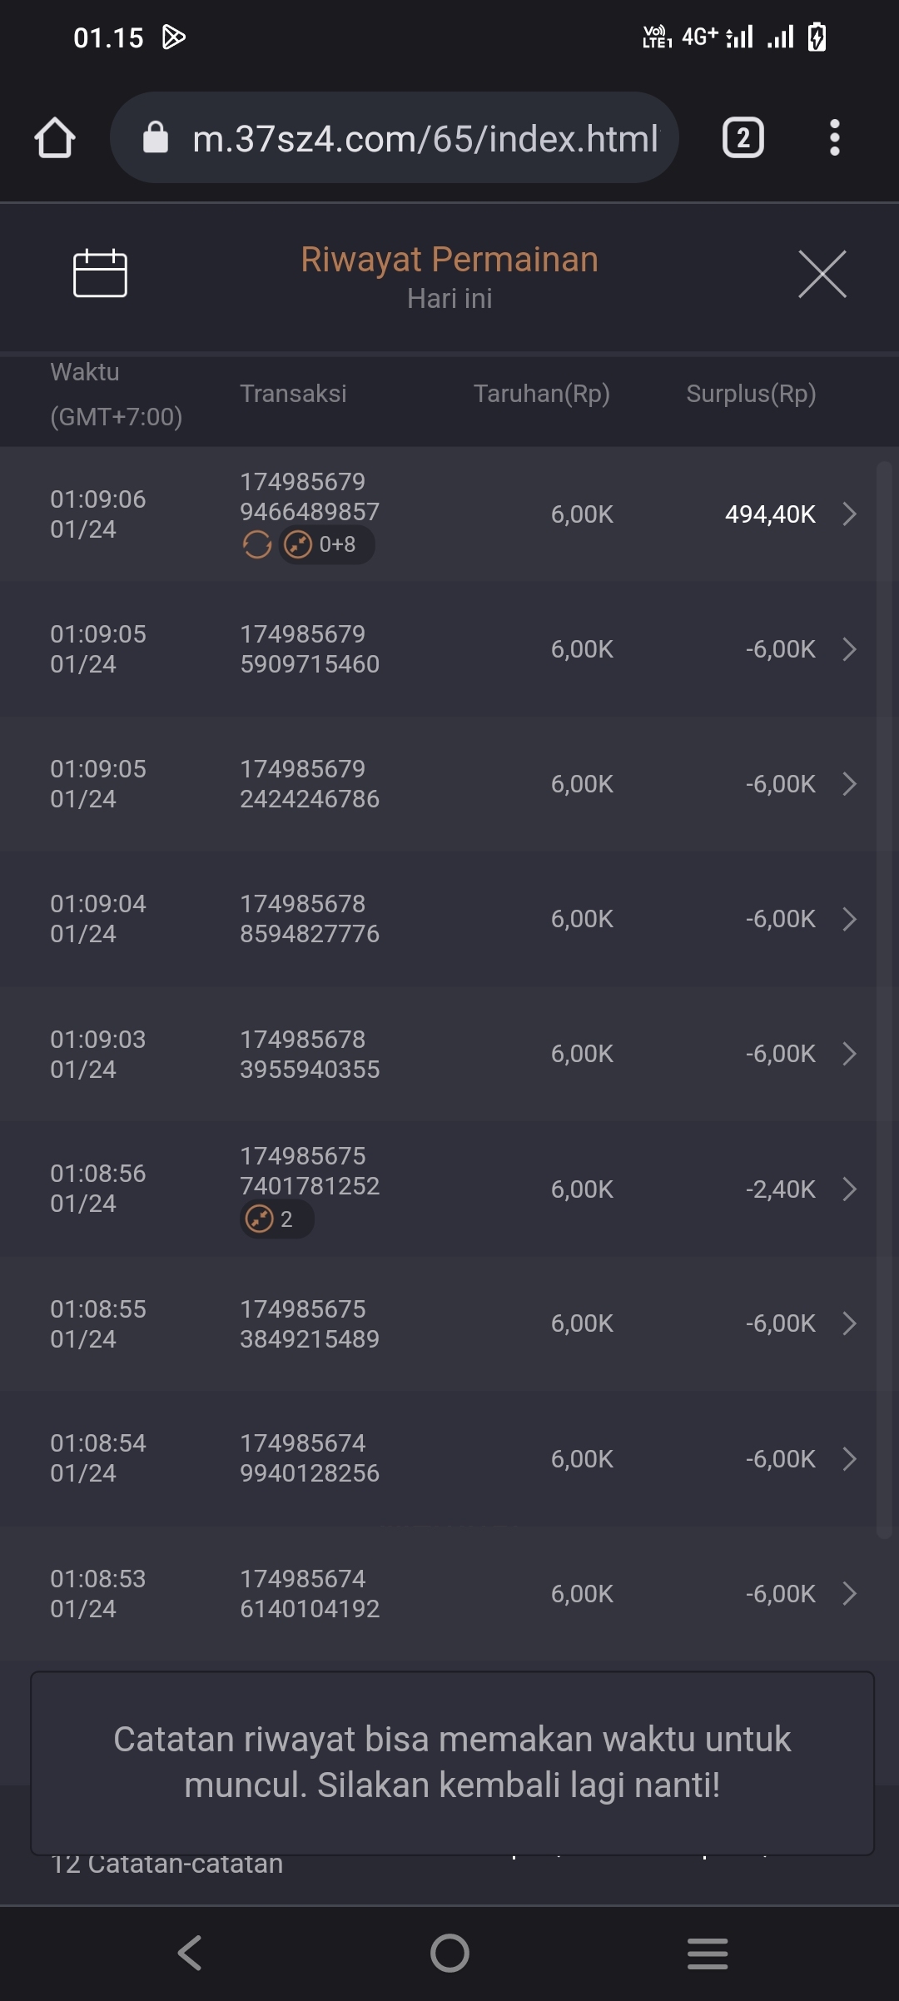Image resolution: width=899 pixels, height=2001 pixels.
Task: Expand the 01:08:56 row with -2,40K surplus
Action: [x=849, y=1189]
